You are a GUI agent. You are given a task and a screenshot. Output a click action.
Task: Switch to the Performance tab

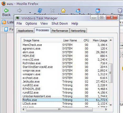60,31
